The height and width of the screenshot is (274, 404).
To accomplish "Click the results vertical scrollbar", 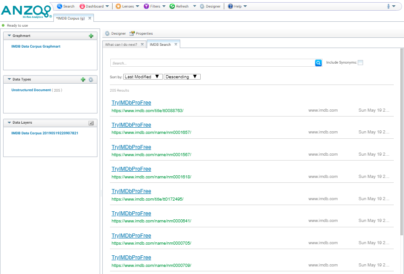I will click(402, 141).
